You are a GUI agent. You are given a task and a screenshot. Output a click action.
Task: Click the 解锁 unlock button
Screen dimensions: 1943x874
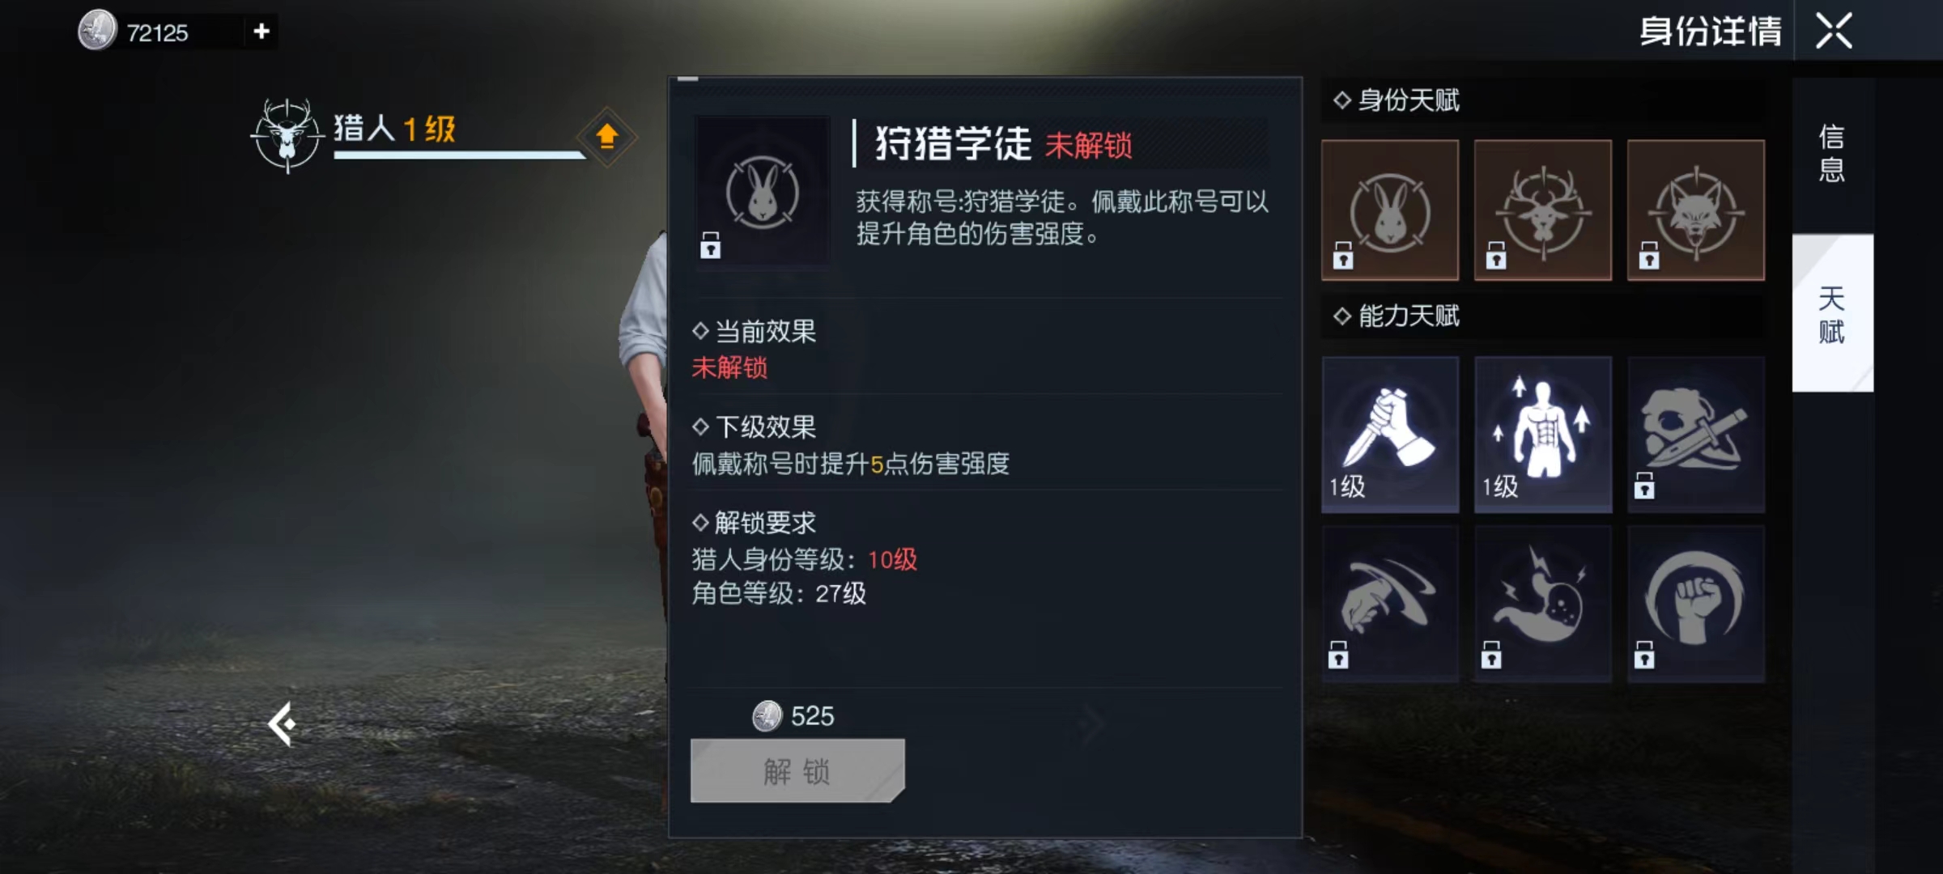point(797,770)
